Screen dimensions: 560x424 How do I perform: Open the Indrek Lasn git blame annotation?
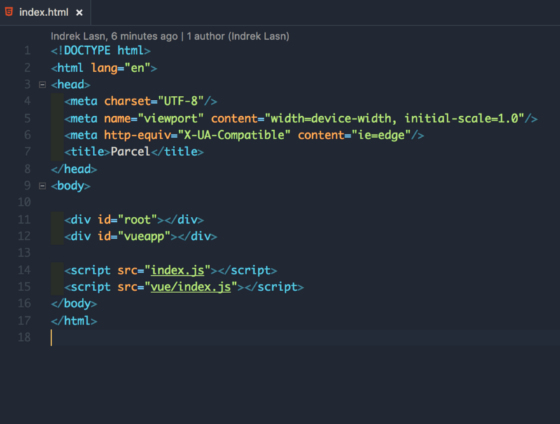170,36
